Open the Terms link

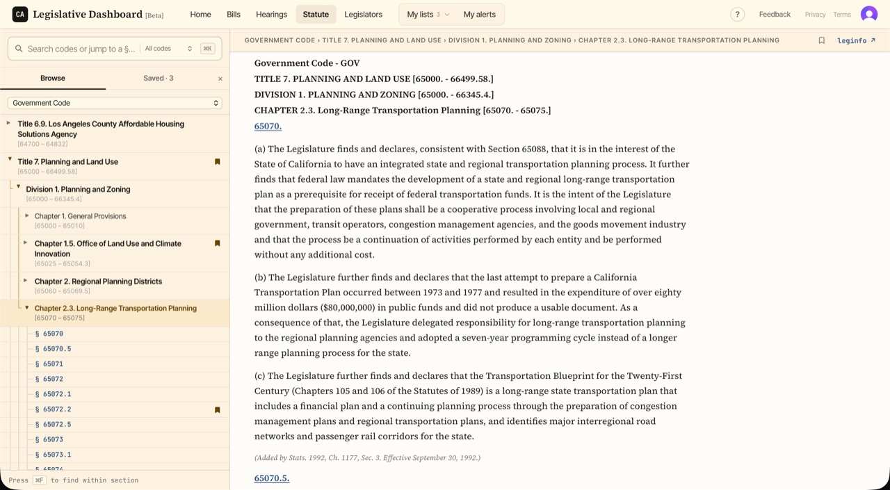(842, 15)
